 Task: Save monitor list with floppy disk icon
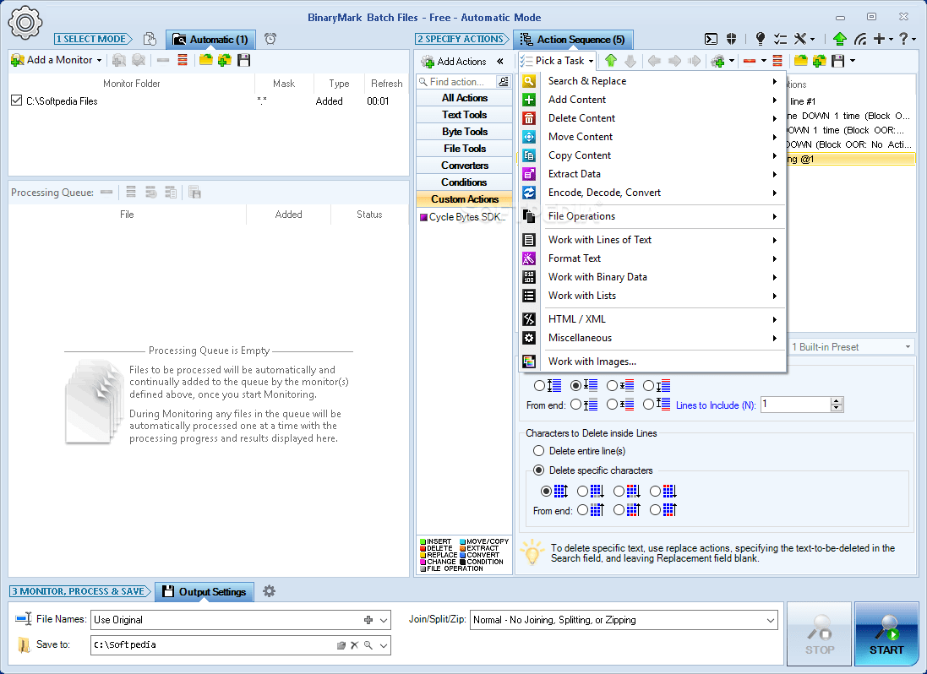243,60
